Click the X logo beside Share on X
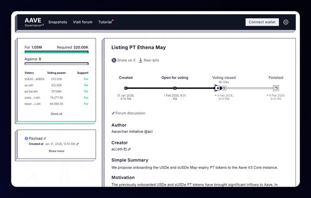311x198 pixels. 114,60
